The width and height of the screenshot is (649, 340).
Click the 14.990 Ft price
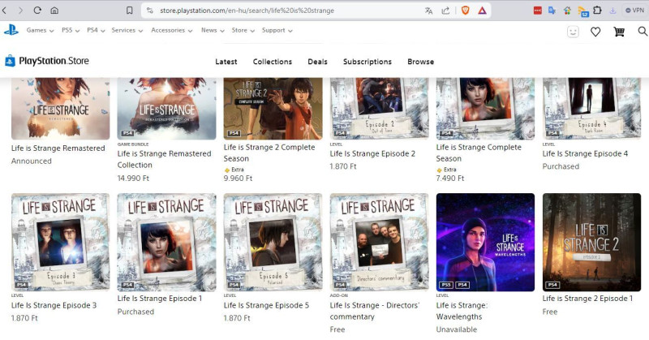tap(133, 179)
